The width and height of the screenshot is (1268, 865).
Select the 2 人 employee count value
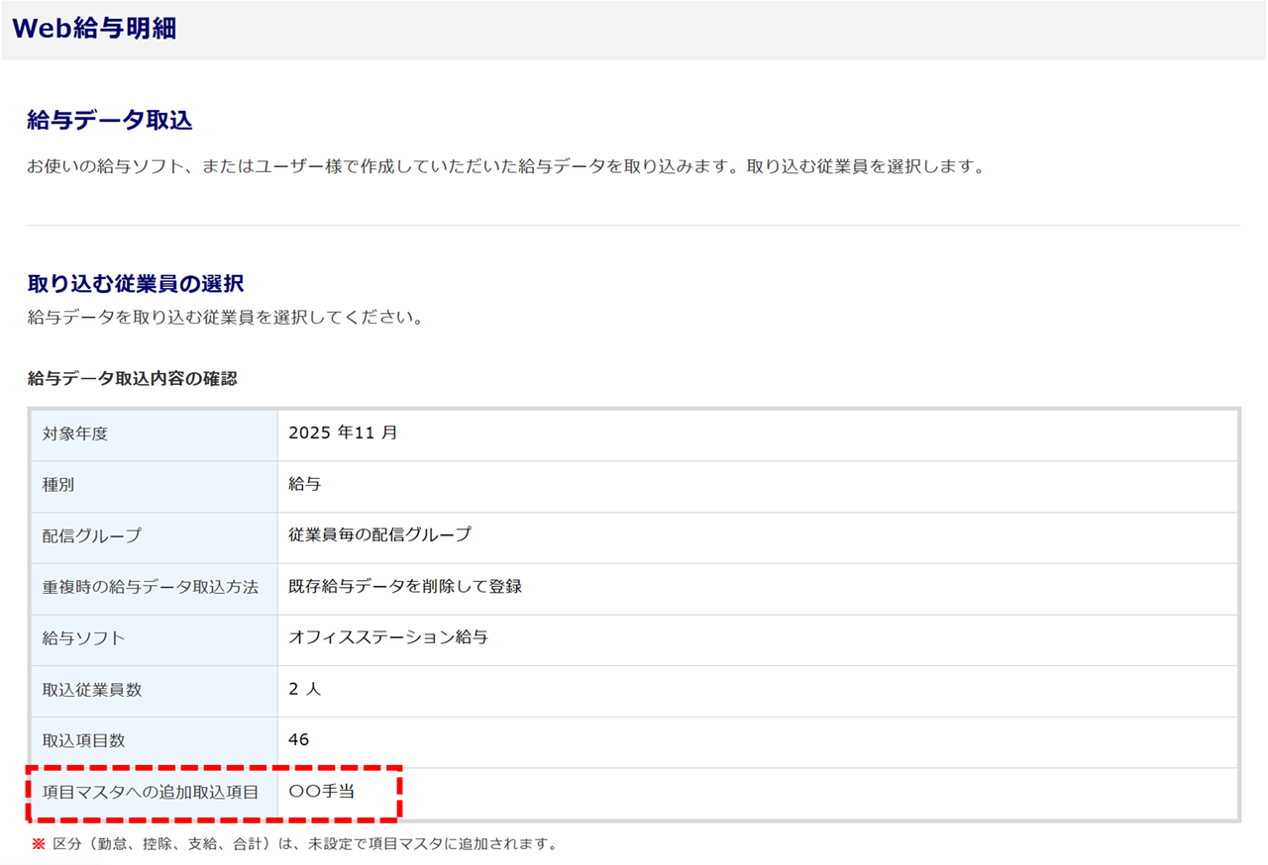click(305, 690)
